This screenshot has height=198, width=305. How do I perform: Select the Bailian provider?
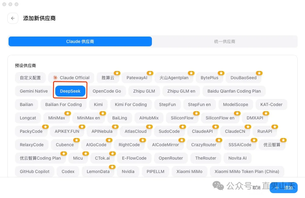click(27, 104)
